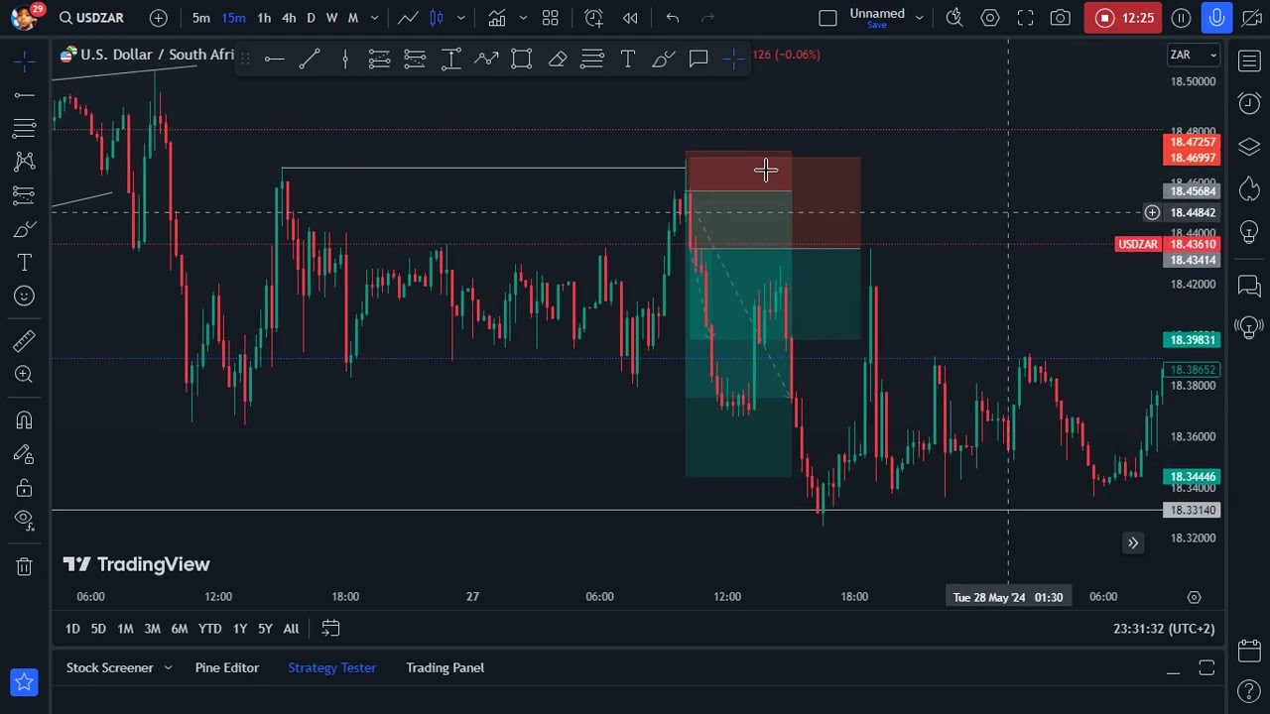The height and width of the screenshot is (714, 1270).
Task: Toggle the recording microphone
Action: pos(1216,18)
